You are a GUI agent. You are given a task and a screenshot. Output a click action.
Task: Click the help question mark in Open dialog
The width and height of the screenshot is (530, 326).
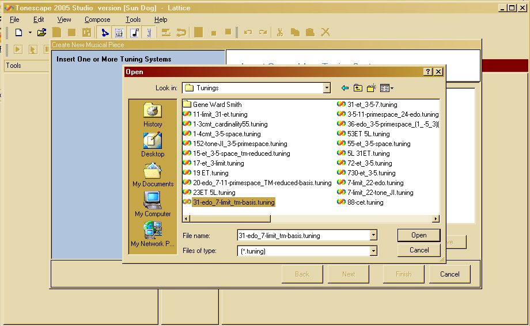(428, 71)
